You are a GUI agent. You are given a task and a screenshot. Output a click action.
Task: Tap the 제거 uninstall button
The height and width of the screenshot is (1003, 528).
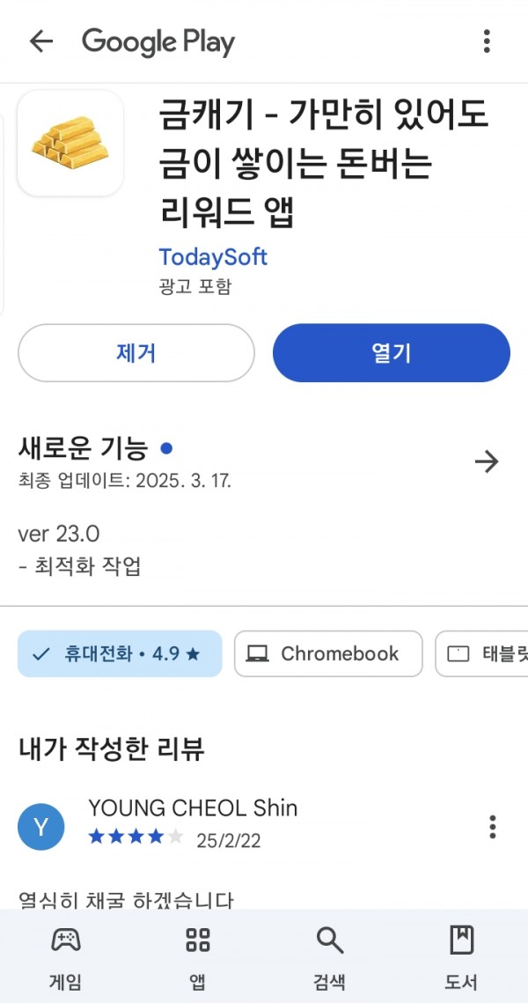pos(136,353)
